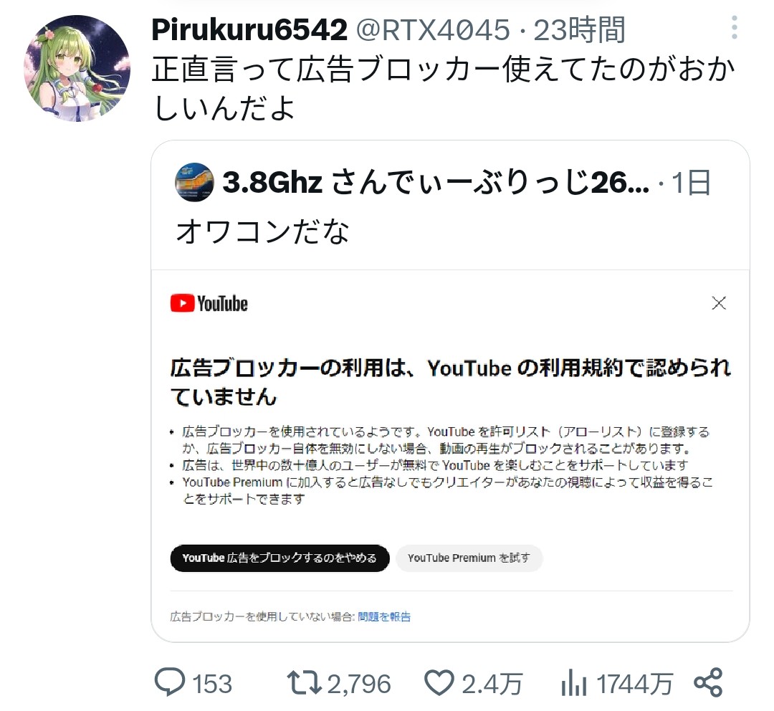Click the share icon
Image resolution: width=774 pixels, height=711 pixels.
708,682
